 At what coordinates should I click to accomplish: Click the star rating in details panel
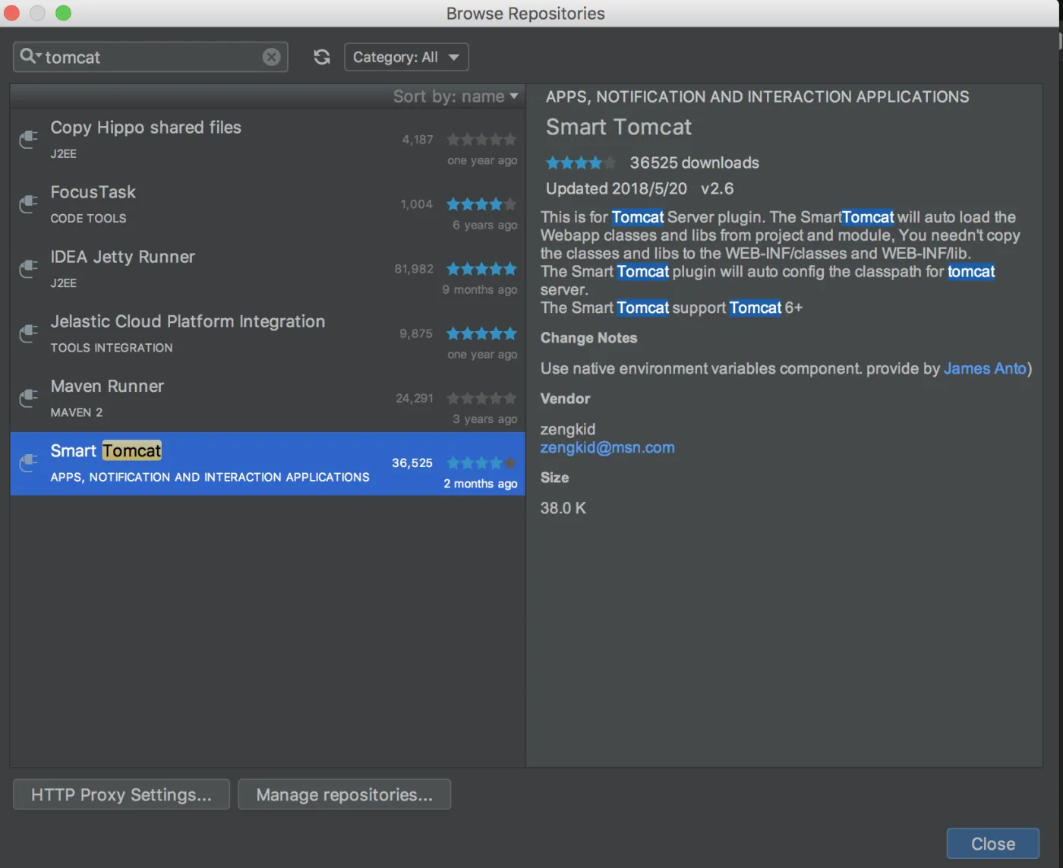tap(581, 163)
